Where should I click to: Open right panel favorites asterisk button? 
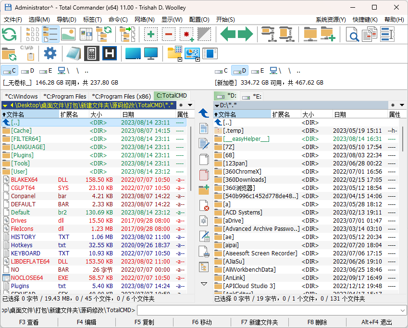393,105
